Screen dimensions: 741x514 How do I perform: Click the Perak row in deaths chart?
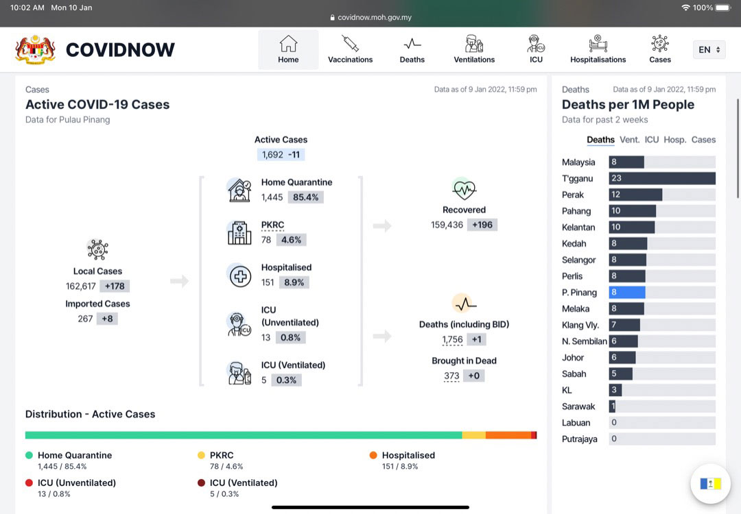(639, 195)
